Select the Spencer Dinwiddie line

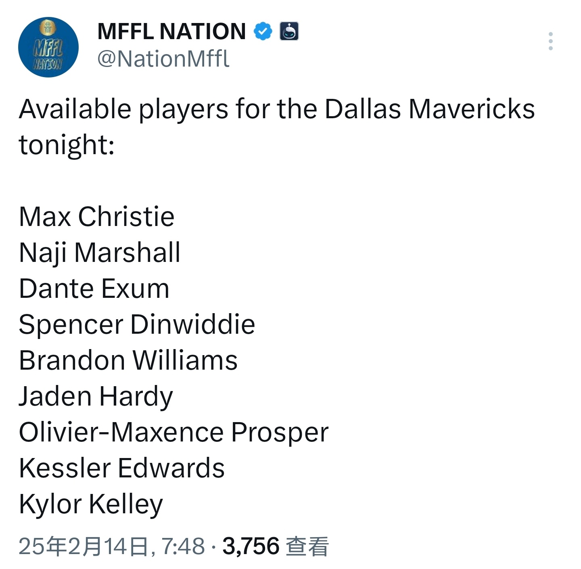[137, 325]
